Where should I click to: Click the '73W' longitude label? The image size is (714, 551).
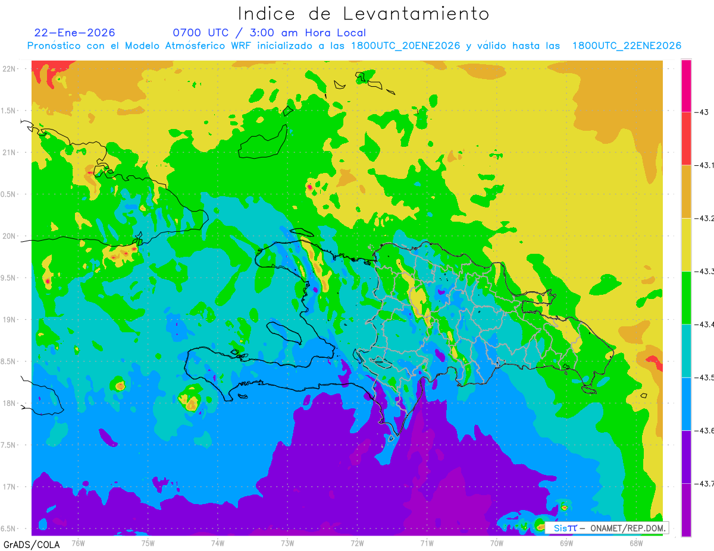tap(287, 543)
